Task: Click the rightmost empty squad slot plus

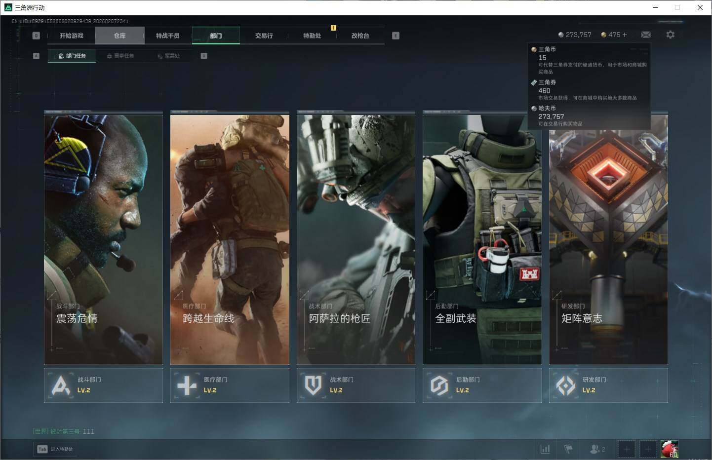Action: coord(648,449)
